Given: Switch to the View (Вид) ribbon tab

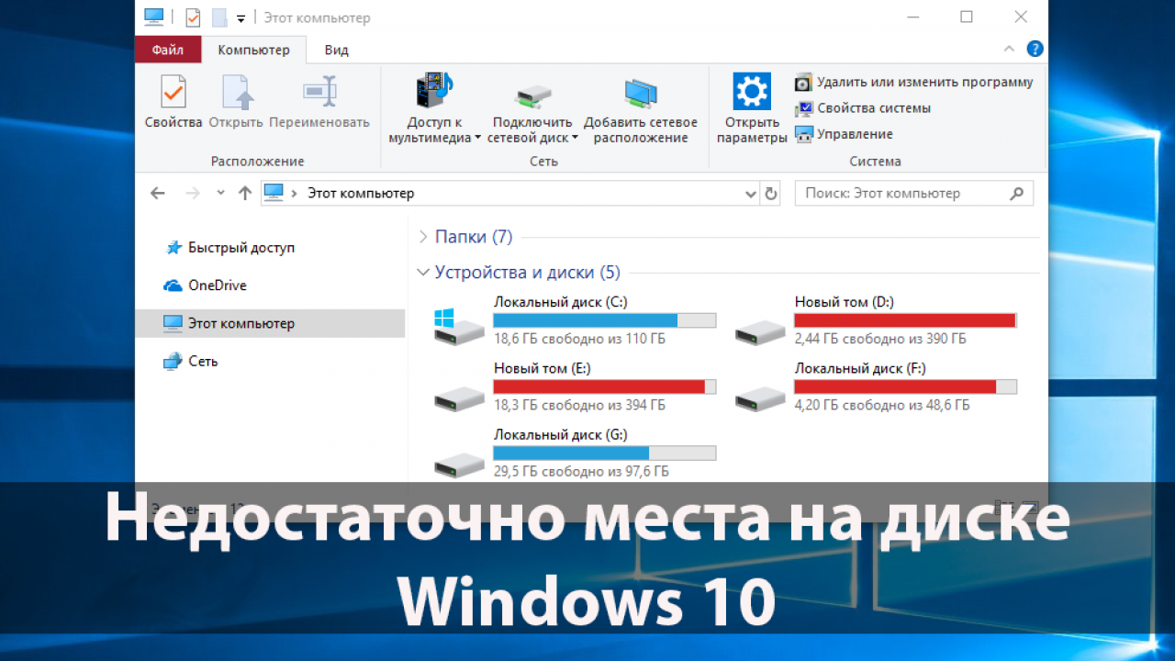Looking at the screenshot, I should [336, 50].
